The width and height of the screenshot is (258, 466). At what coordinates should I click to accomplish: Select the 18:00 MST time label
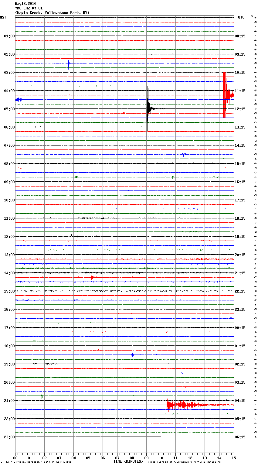tap(9, 346)
